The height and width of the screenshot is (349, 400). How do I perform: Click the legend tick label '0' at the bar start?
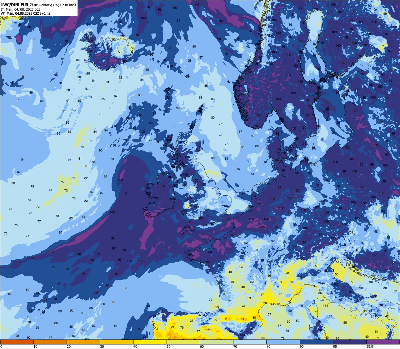click(x=2, y=346)
